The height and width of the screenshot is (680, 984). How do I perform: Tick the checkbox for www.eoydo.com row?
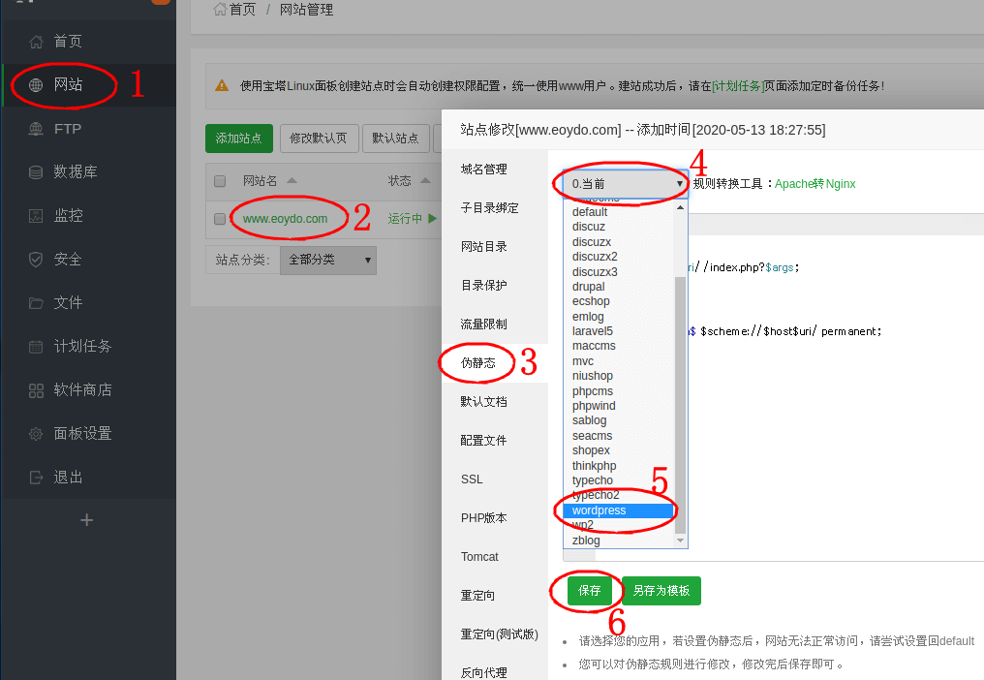[220, 219]
